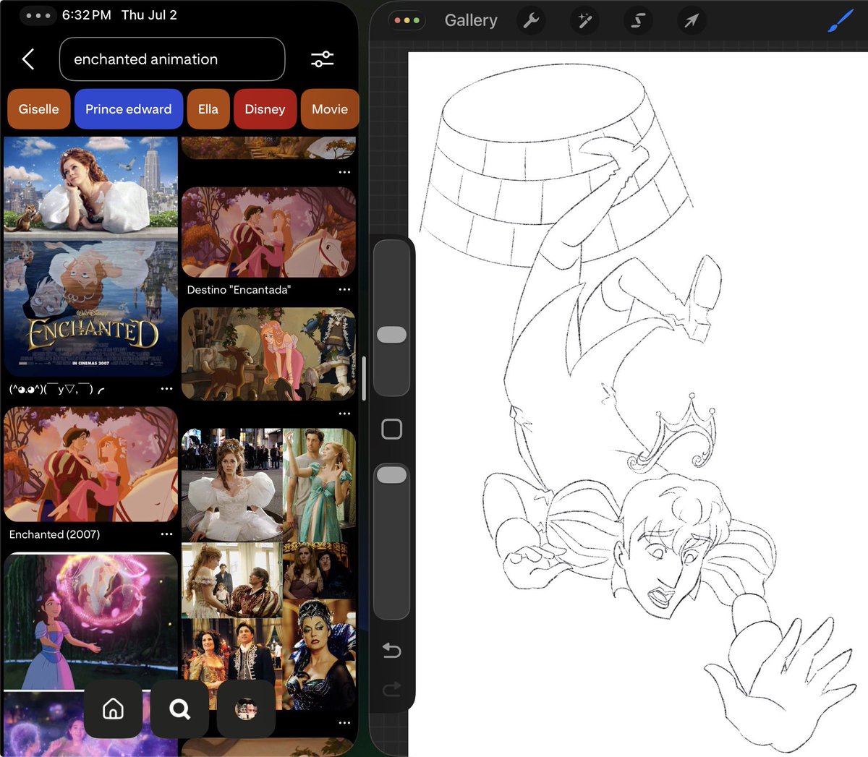The height and width of the screenshot is (757, 868).
Task: Click the brush opacity slider handle
Action: click(392, 475)
